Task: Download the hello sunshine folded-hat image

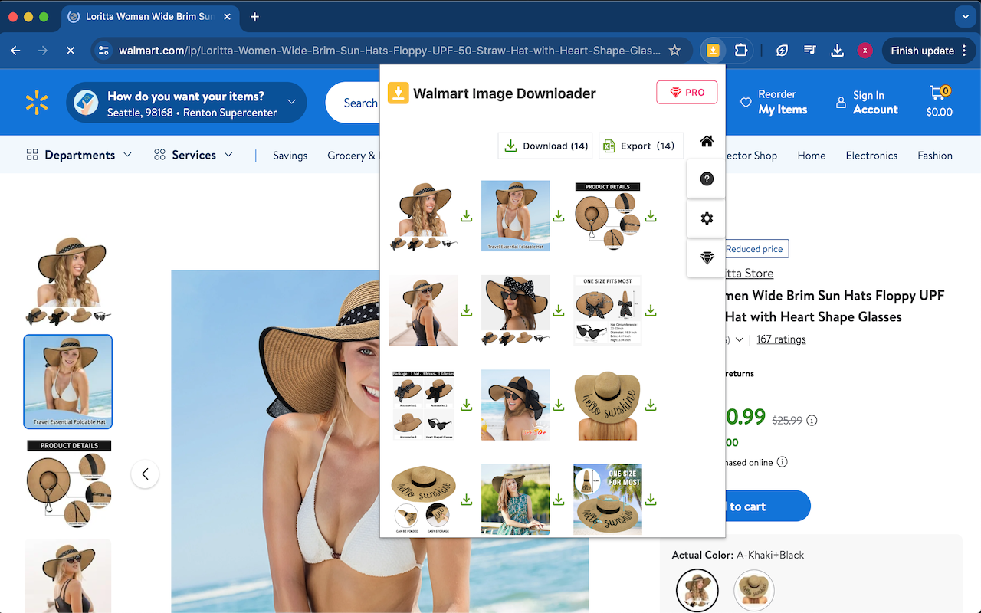Action: pos(466,500)
